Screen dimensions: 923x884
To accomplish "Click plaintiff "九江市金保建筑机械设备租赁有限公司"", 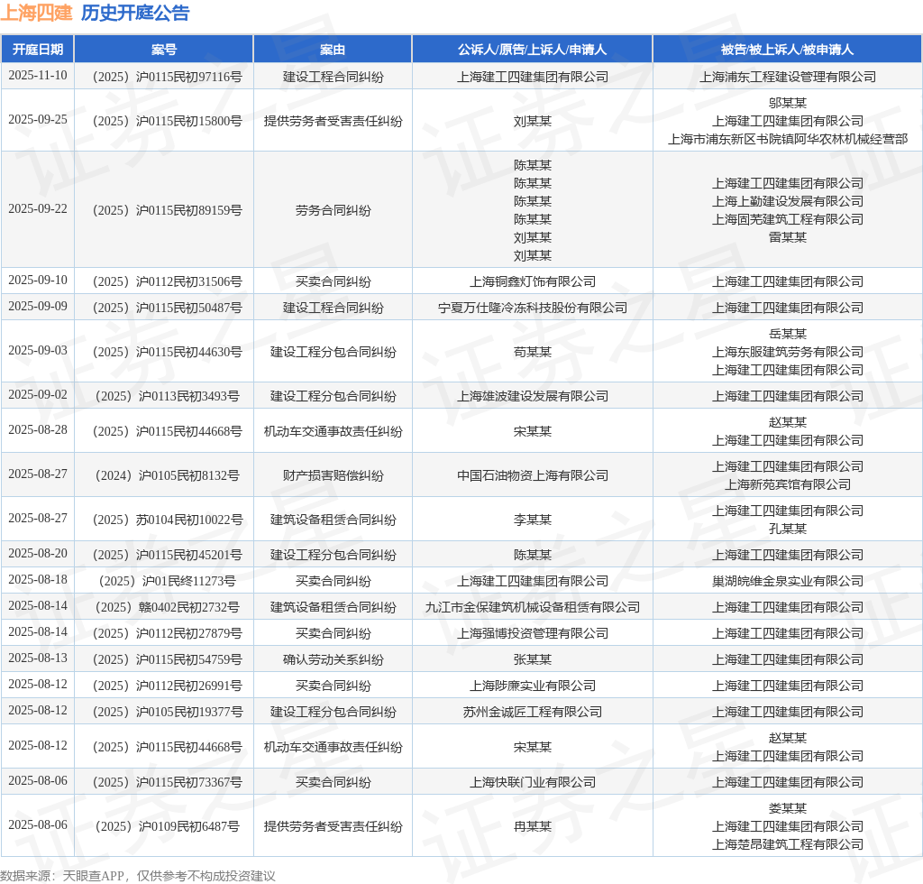I will [533, 606].
